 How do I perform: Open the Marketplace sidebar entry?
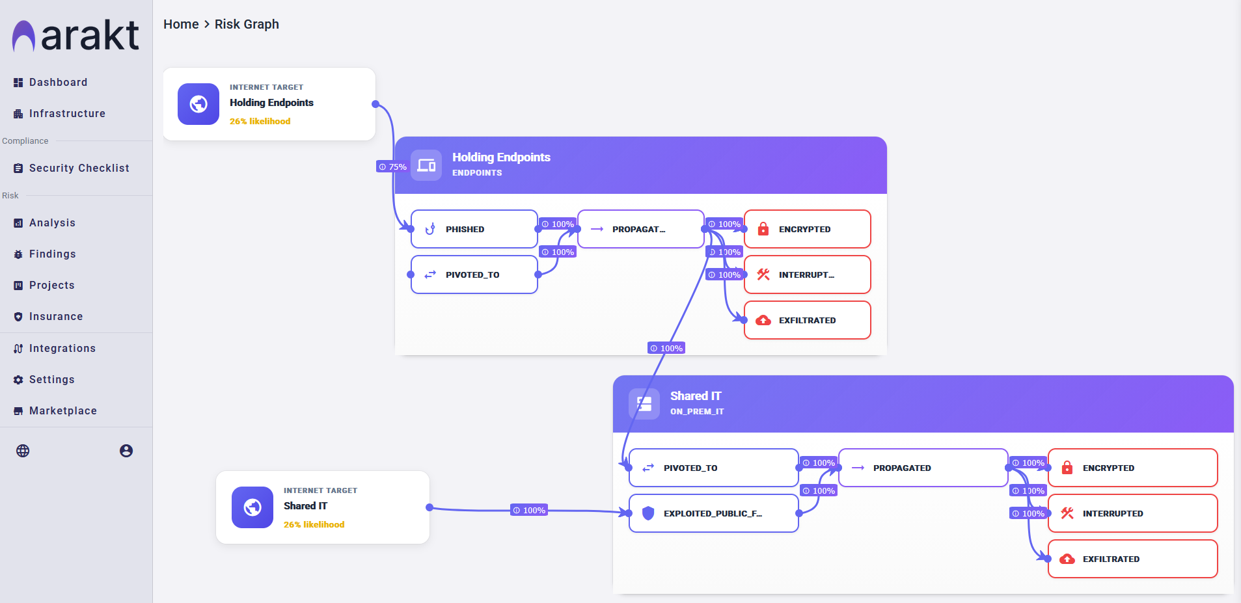pos(62,410)
